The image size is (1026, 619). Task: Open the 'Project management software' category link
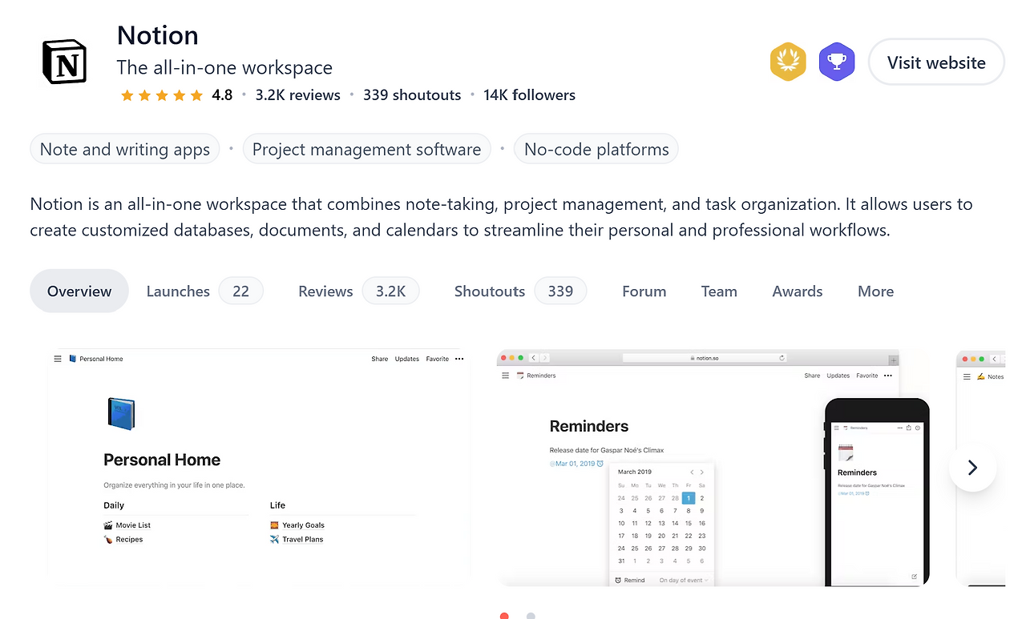[366, 149]
